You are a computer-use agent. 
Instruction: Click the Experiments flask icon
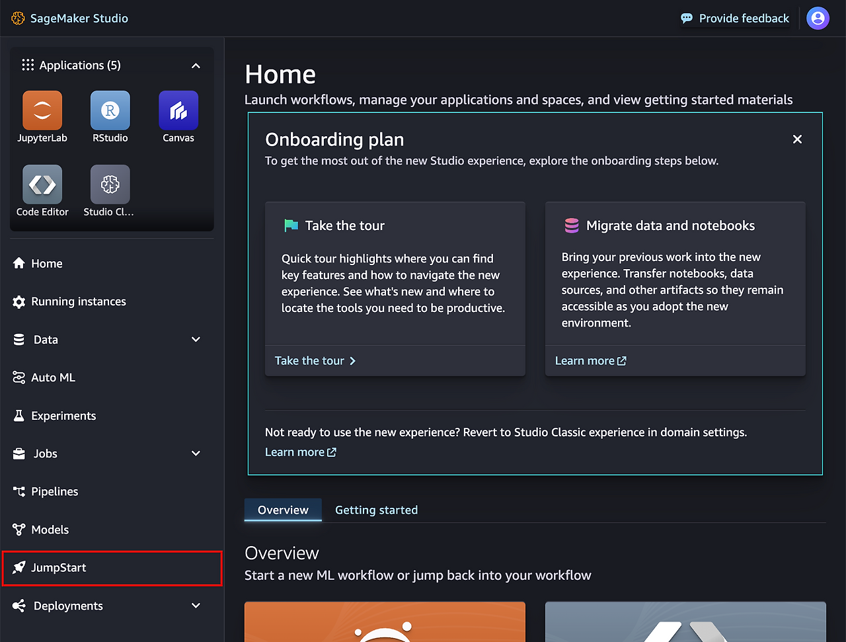point(19,416)
